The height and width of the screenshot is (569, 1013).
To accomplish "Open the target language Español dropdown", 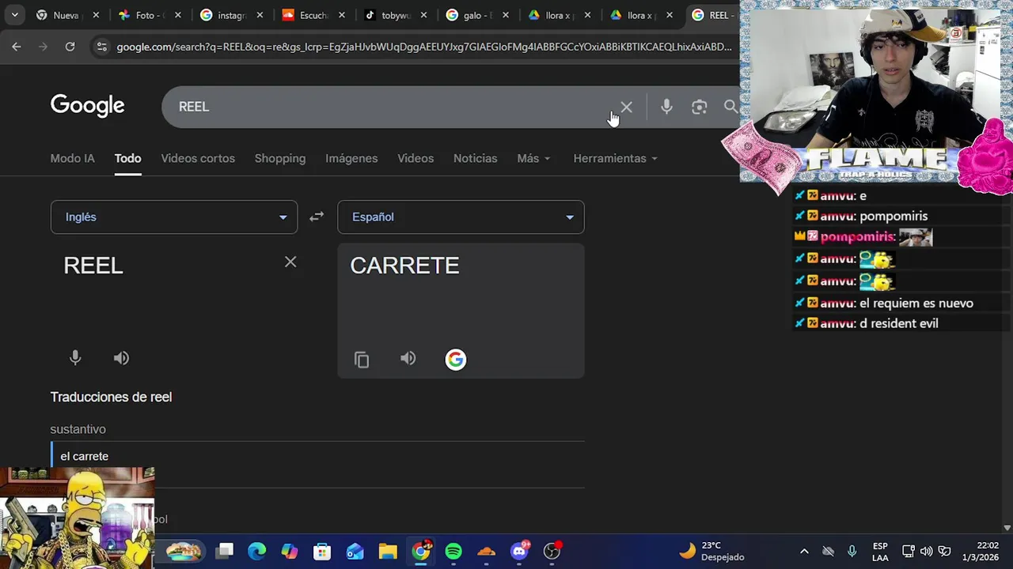I will 461,217.
